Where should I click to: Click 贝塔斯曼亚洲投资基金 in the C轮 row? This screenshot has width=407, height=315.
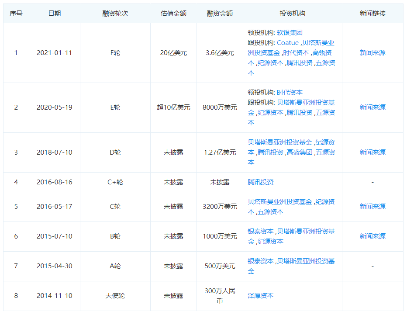tap(279, 202)
